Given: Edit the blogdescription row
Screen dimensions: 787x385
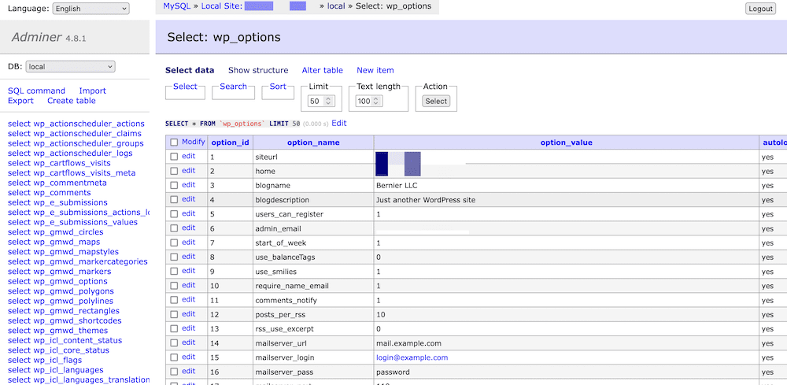Looking at the screenshot, I should coord(188,199).
